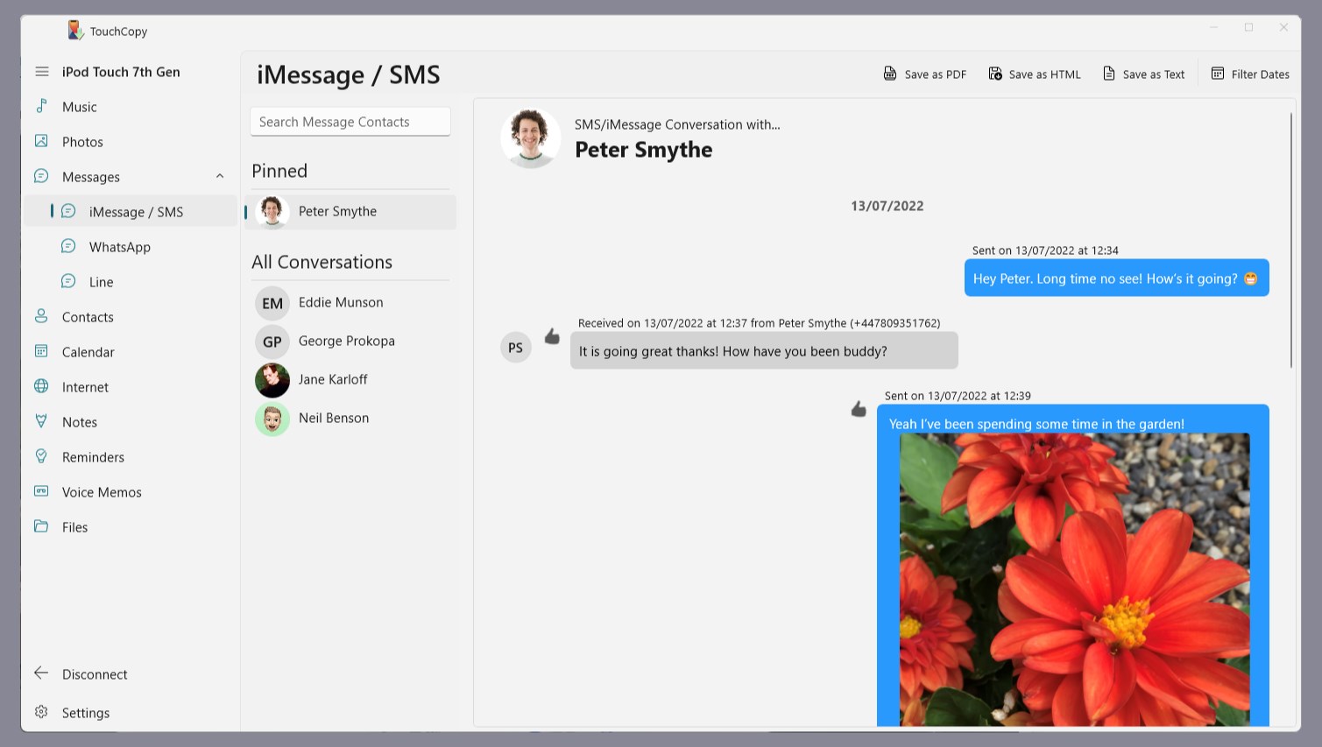
Task: Disconnect the iPod Touch device
Action: 130,674
